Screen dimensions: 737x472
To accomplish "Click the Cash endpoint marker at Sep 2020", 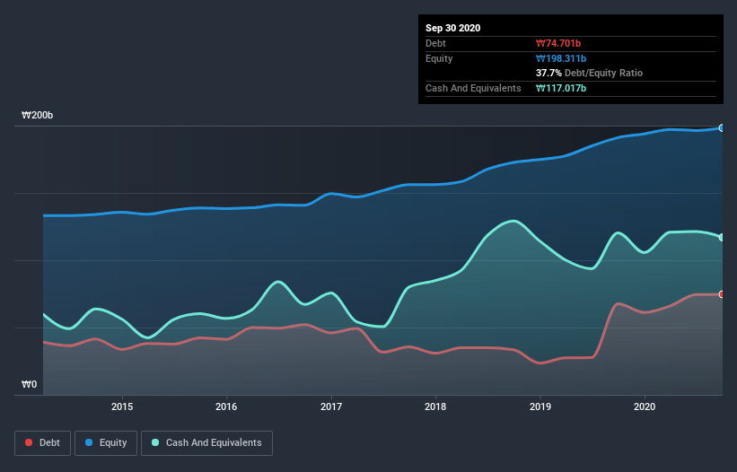I will coord(722,237).
